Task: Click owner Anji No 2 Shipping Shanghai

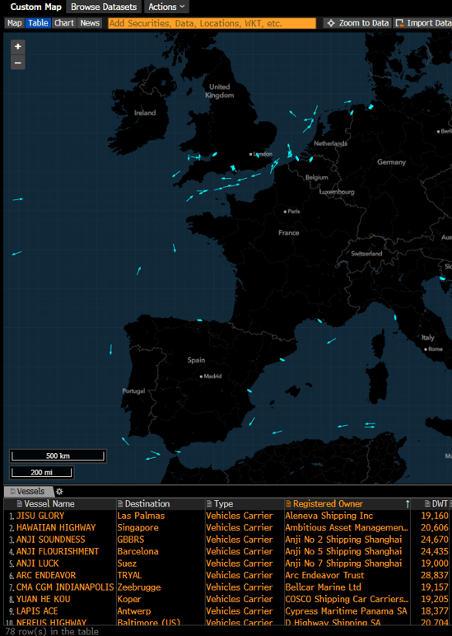Action: (x=343, y=540)
